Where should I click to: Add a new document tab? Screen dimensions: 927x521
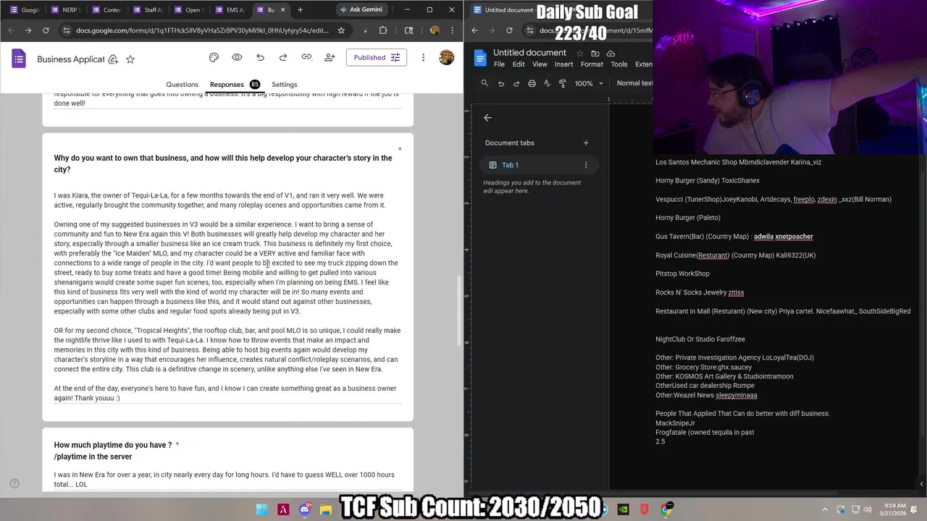(x=586, y=143)
